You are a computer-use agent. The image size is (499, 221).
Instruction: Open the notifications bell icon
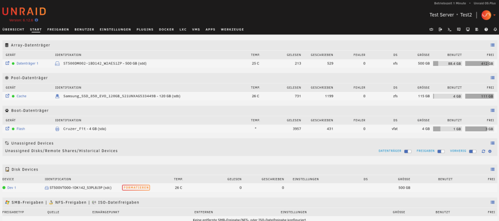[x=495, y=29]
